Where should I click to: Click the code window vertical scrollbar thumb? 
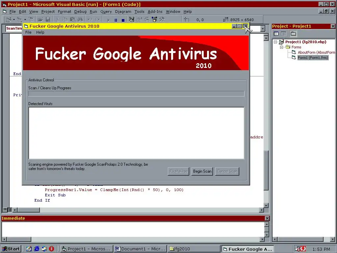pos(266,170)
